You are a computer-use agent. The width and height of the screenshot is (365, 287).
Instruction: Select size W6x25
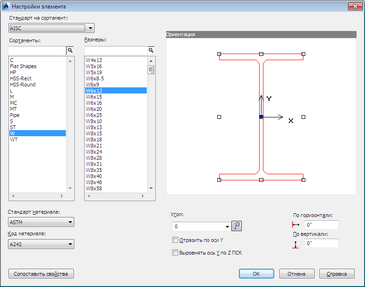click(116, 115)
